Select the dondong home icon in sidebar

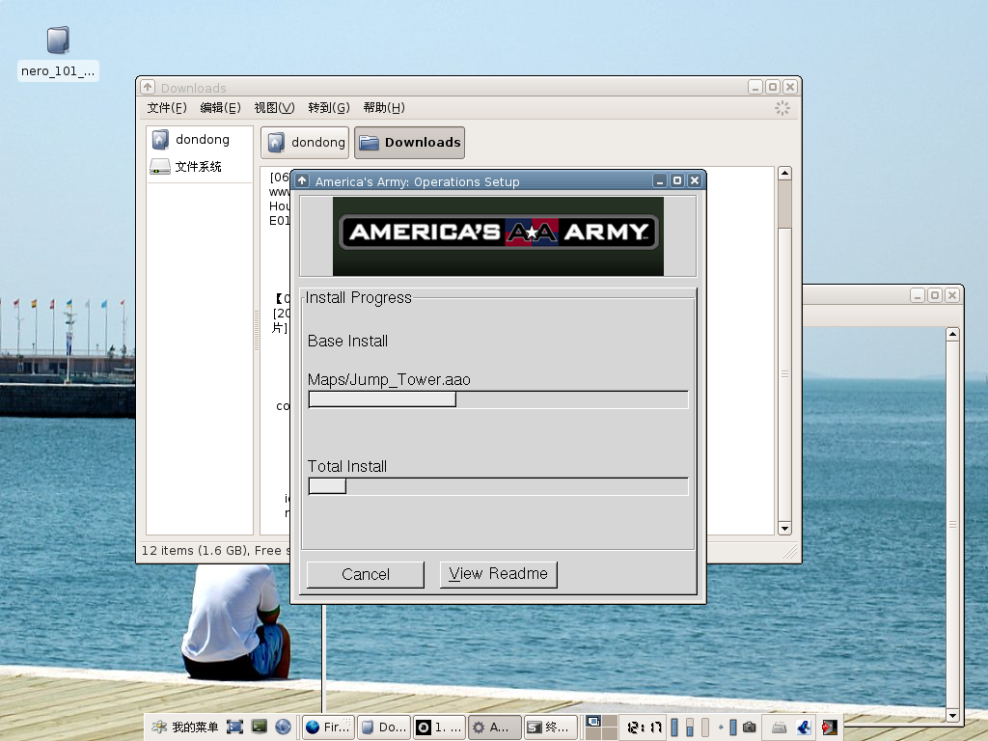point(161,139)
